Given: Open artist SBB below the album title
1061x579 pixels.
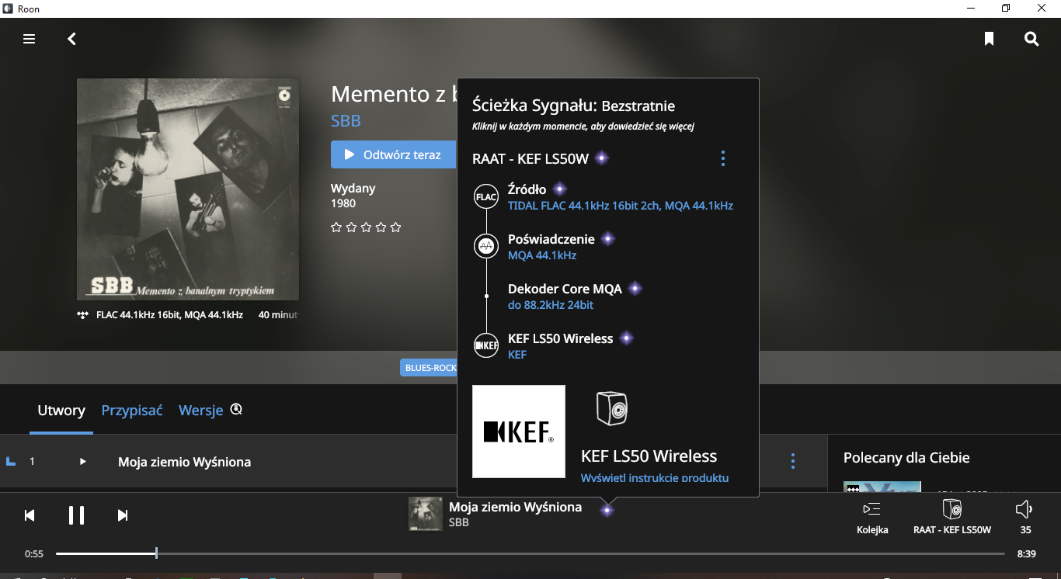Looking at the screenshot, I should coord(346,121).
